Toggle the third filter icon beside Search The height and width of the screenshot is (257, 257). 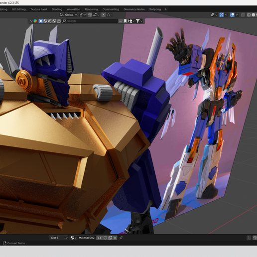click(50, 21)
